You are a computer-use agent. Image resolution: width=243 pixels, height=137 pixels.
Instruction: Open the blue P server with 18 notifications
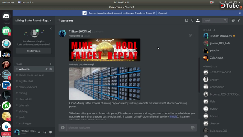pos(6,85)
